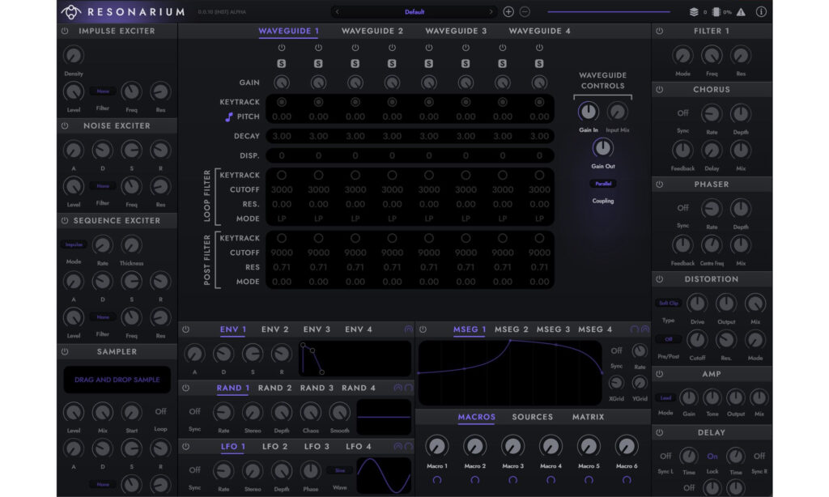Viewport: 829px width, 497px height.
Task: Click the Macro 1 knob
Action: (436, 447)
